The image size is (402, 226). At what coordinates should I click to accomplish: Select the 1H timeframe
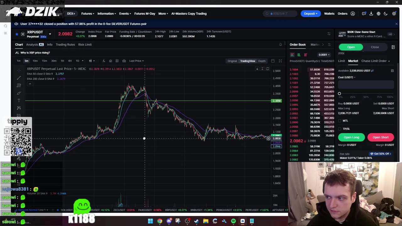(62, 61)
